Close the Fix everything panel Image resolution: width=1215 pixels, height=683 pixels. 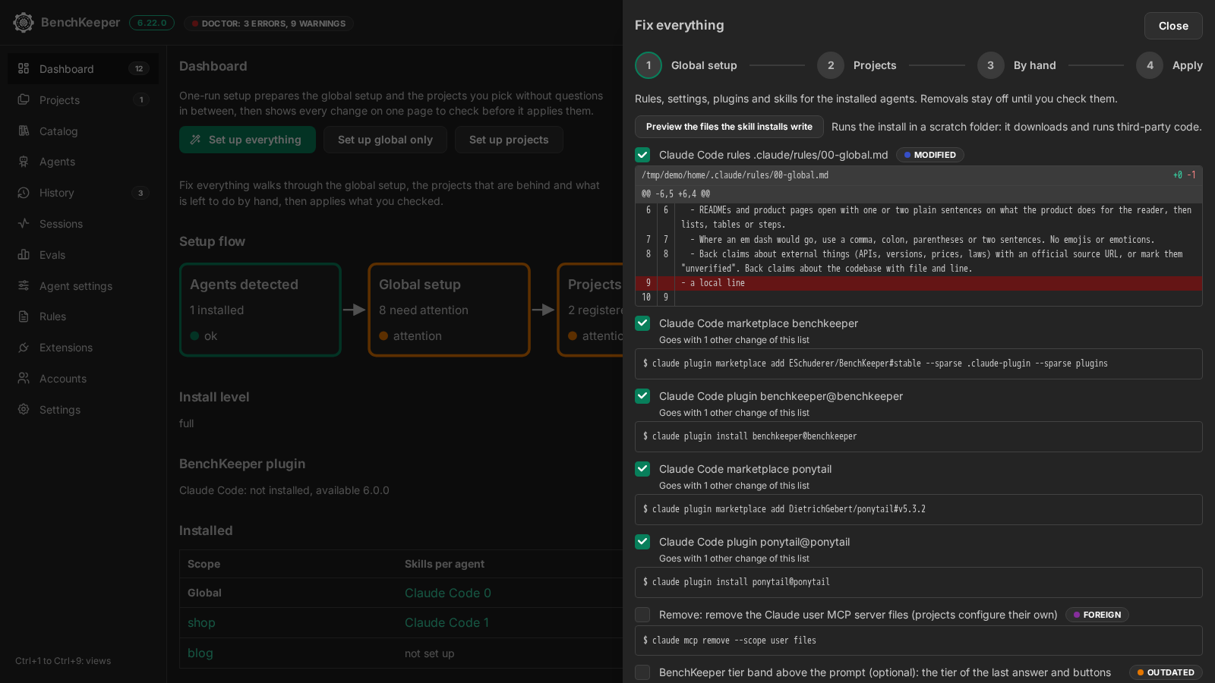coord(1173,26)
